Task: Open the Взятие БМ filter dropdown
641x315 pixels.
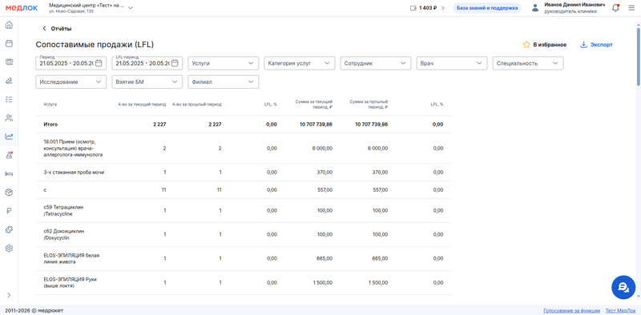Action: pyautogui.click(x=147, y=82)
